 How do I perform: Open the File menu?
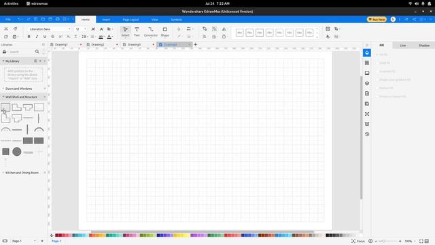(8, 20)
